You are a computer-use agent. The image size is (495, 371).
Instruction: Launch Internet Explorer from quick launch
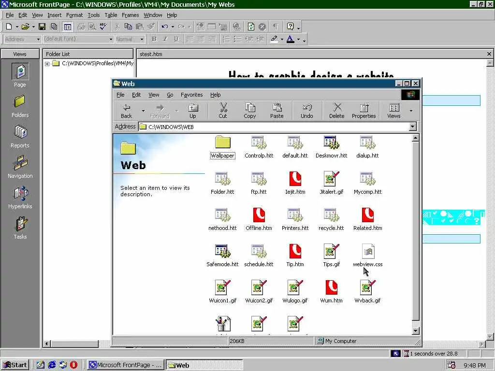pyautogui.click(x=52, y=365)
